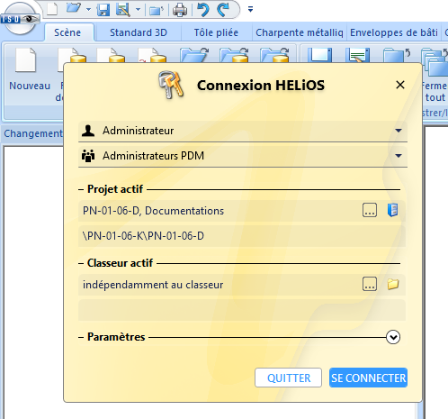Image resolution: width=448 pixels, height=419 pixels.
Task: Click the Fermer tout stacked folders ribbon icon
Action: click(435, 61)
